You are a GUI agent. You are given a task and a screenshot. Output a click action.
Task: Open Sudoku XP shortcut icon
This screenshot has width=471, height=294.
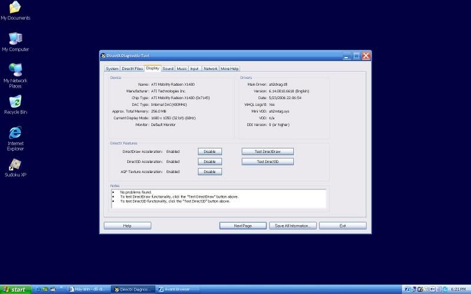pyautogui.click(x=15, y=168)
